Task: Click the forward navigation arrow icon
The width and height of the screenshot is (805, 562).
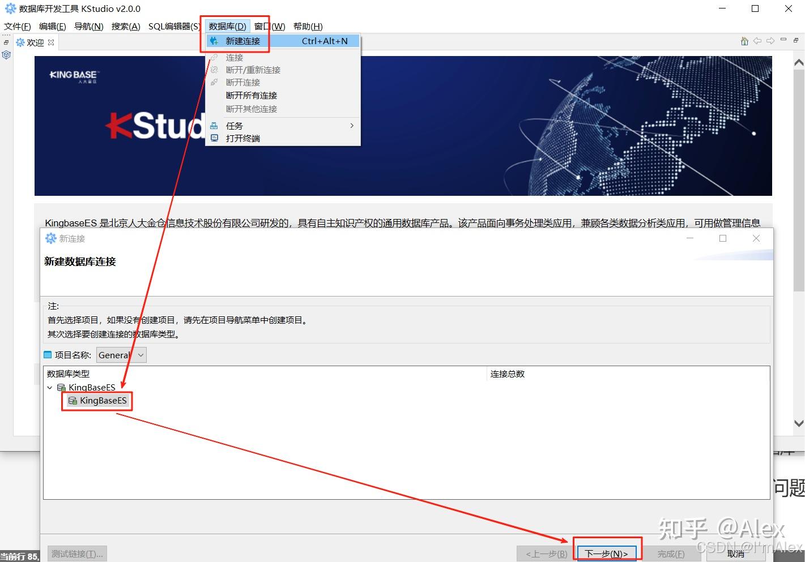Action: pyautogui.click(x=771, y=41)
